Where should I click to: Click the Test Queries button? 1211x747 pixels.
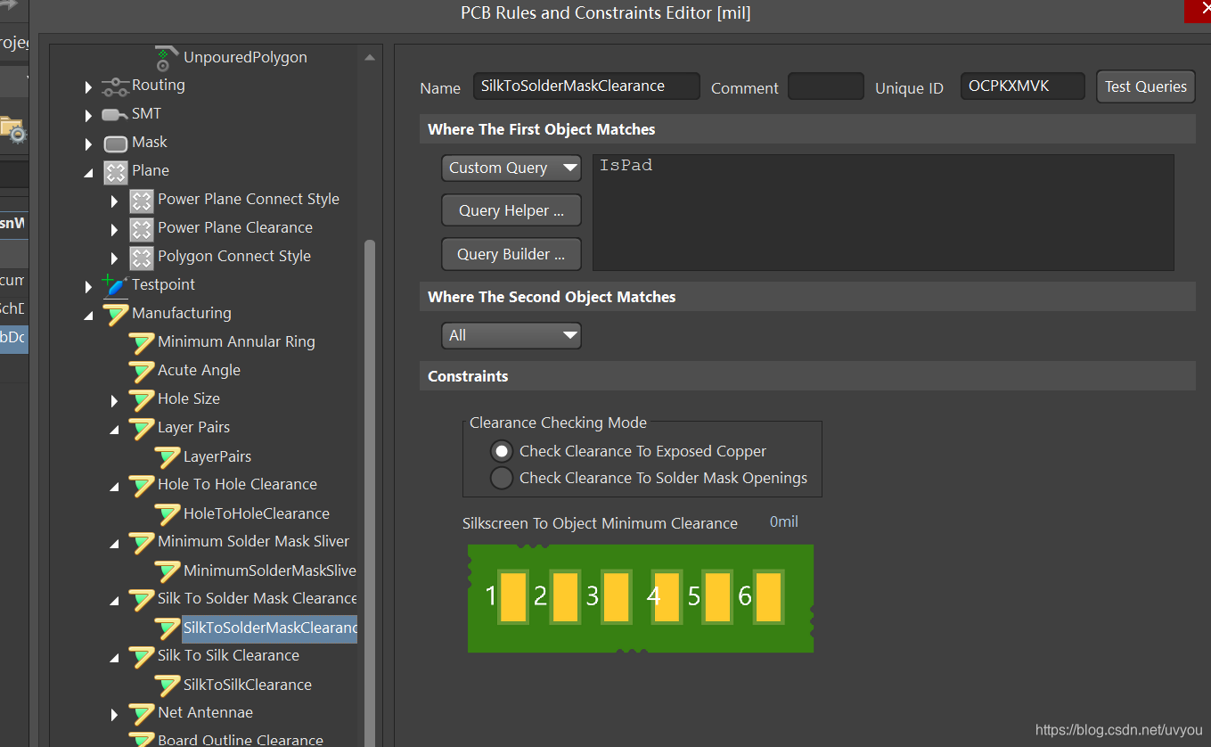pyautogui.click(x=1145, y=86)
